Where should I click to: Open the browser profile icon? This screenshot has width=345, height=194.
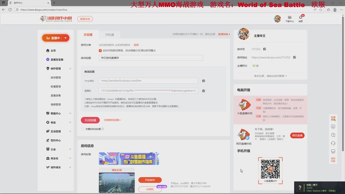[335, 9]
